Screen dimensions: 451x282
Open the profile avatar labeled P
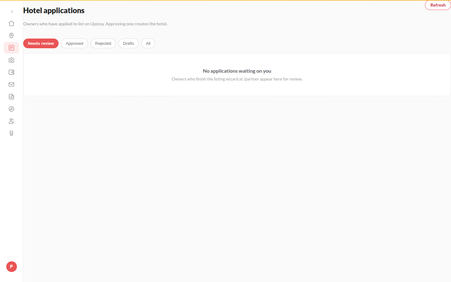pos(12,267)
